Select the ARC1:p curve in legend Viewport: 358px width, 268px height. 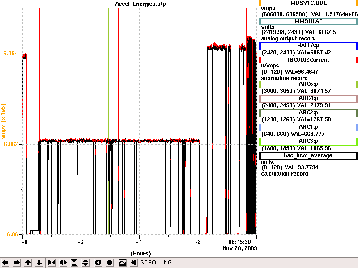pyautogui.click(x=308, y=127)
